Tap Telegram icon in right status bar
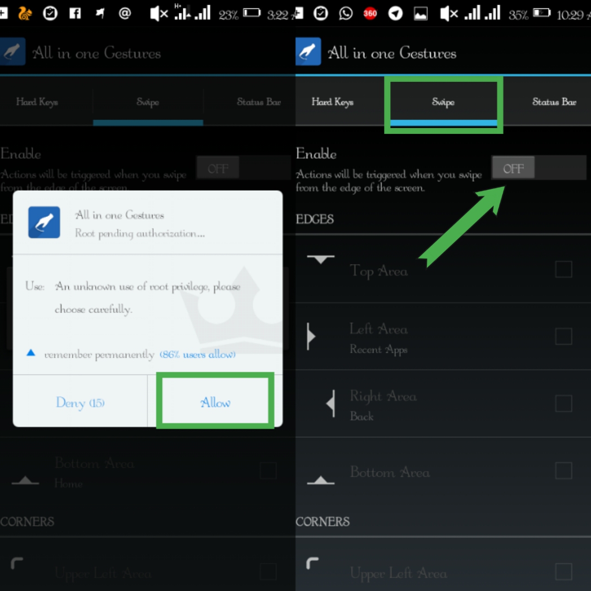 tap(395, 13)
